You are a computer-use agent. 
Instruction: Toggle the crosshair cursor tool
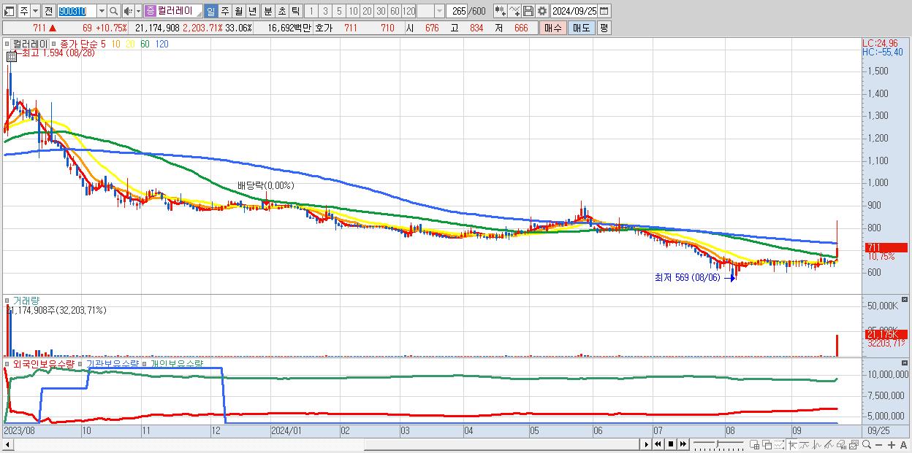(792, 444)
